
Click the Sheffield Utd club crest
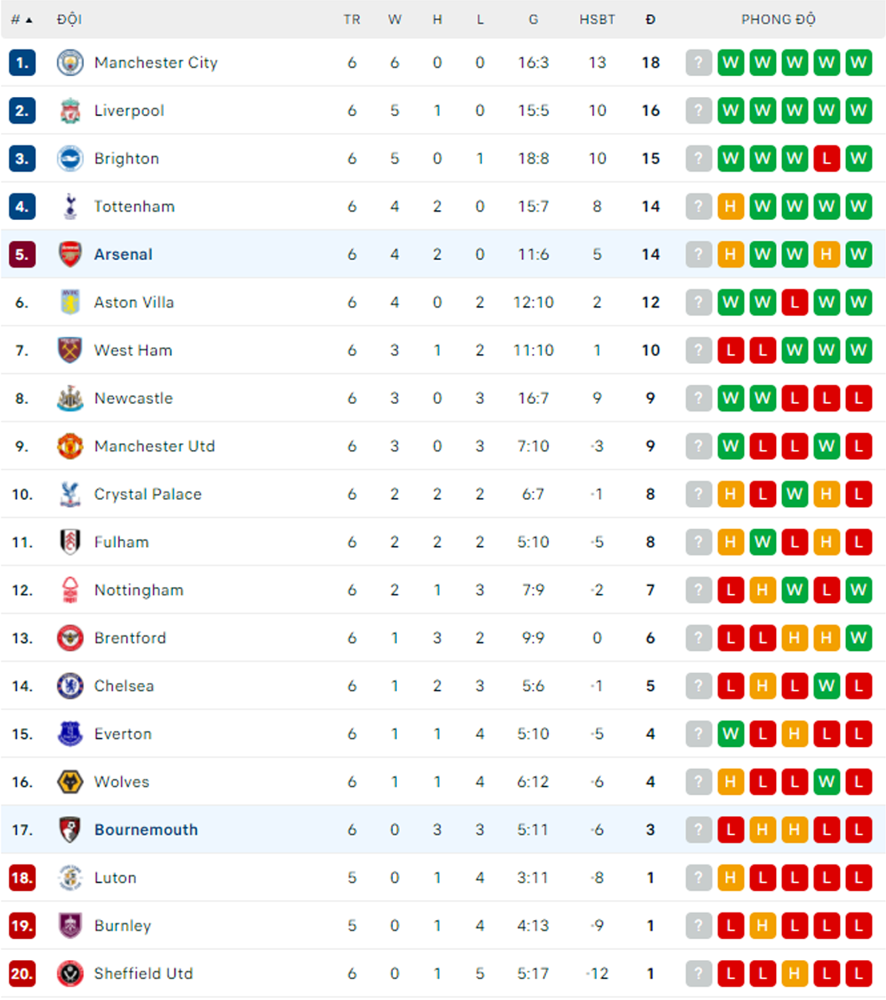[70, 974]
